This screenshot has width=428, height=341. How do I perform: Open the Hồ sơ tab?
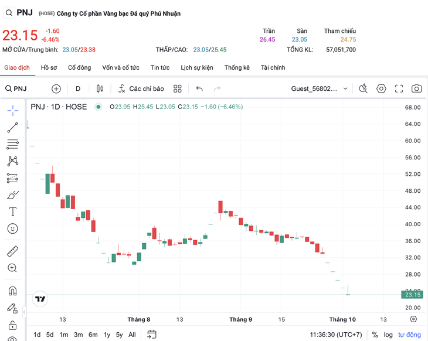pos(49,67)
